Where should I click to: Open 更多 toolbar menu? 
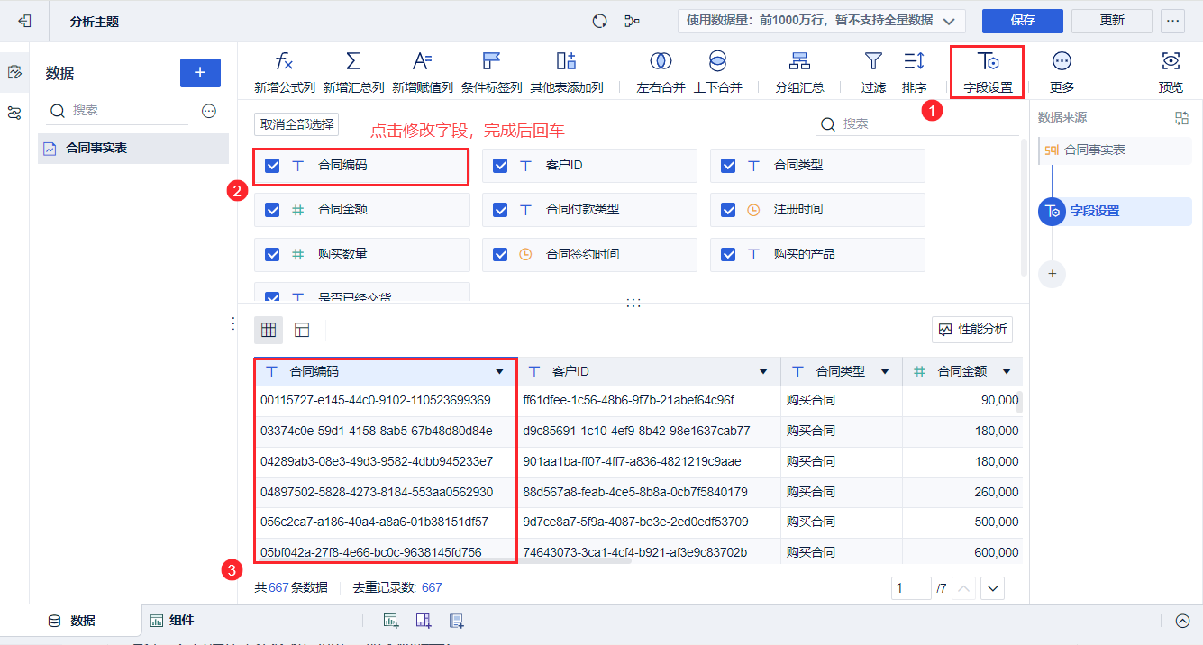click(1062, 72)
